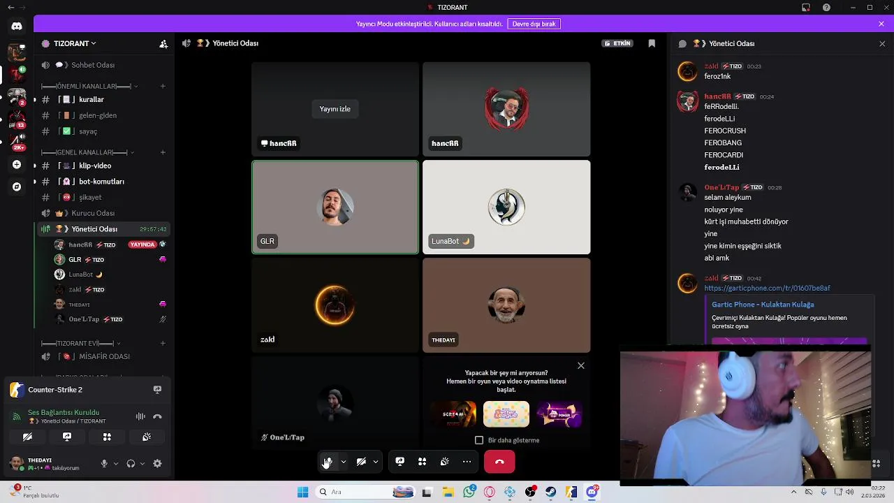Open the klip-video channel
The image size is (894, 503).
(x=103, y=166)
